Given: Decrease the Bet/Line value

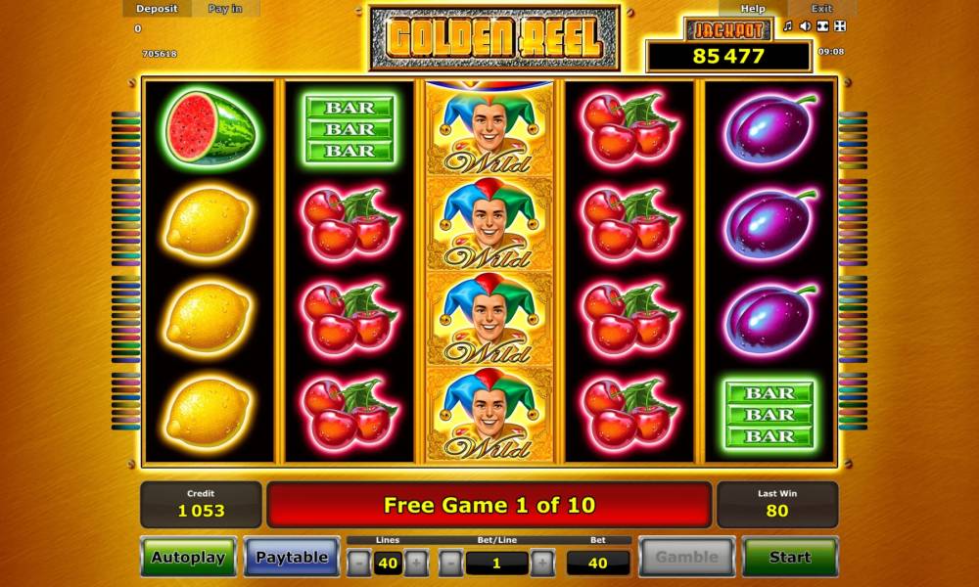Looking at the screenshot, I should (450, 564).
